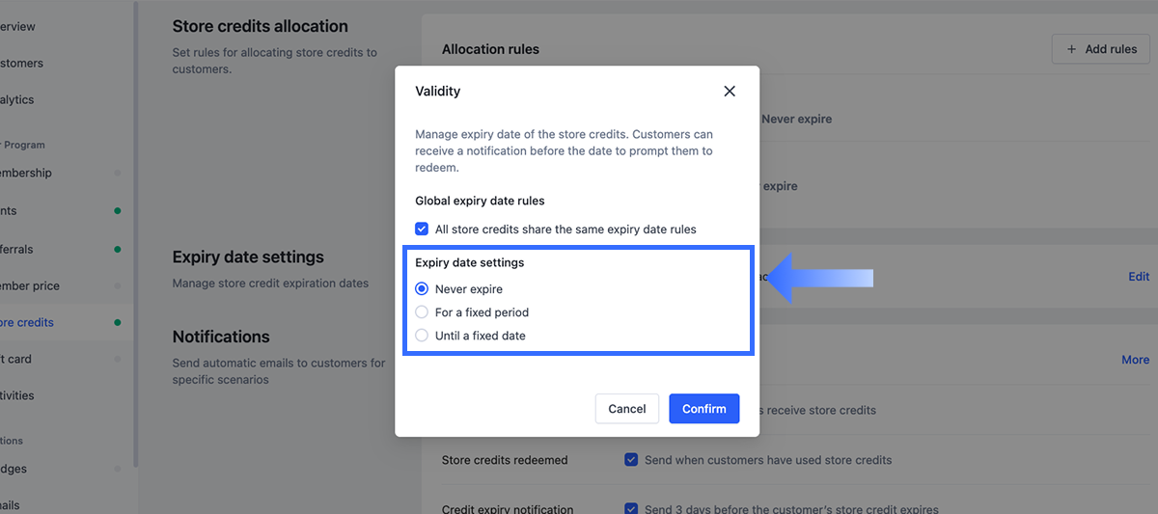This screenshot has width=1158, height=514.
Task: Select the Never expire radio option
Action: tap(422, 288)
